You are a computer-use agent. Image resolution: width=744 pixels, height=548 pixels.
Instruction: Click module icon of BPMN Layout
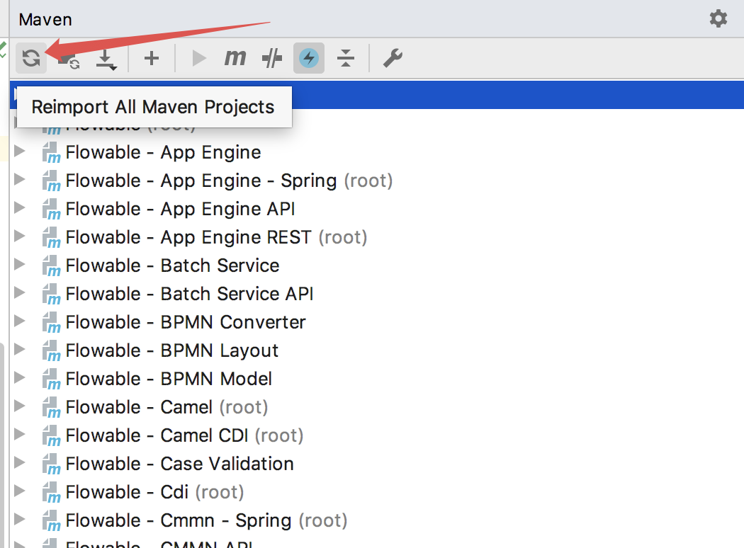(51, 350)
